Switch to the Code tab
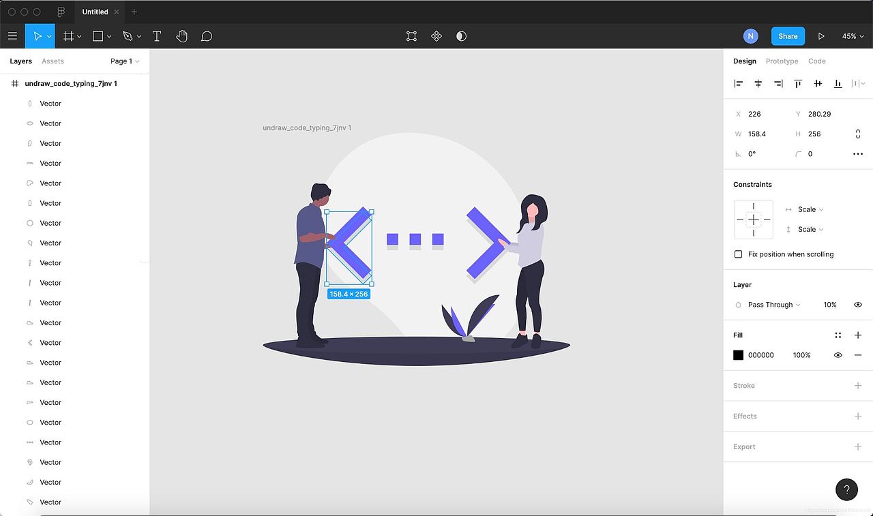Viewport: 873px width, 516px height. click(816, 61)
